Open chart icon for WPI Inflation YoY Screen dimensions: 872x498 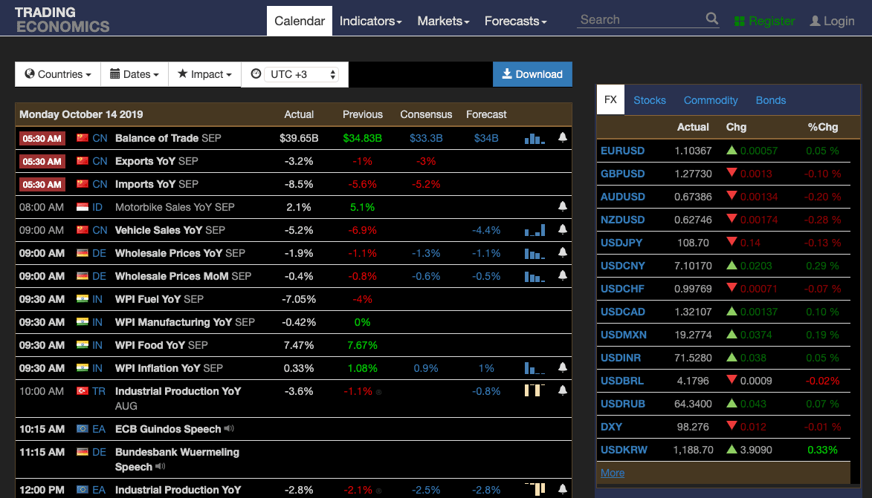pos(534,368)
